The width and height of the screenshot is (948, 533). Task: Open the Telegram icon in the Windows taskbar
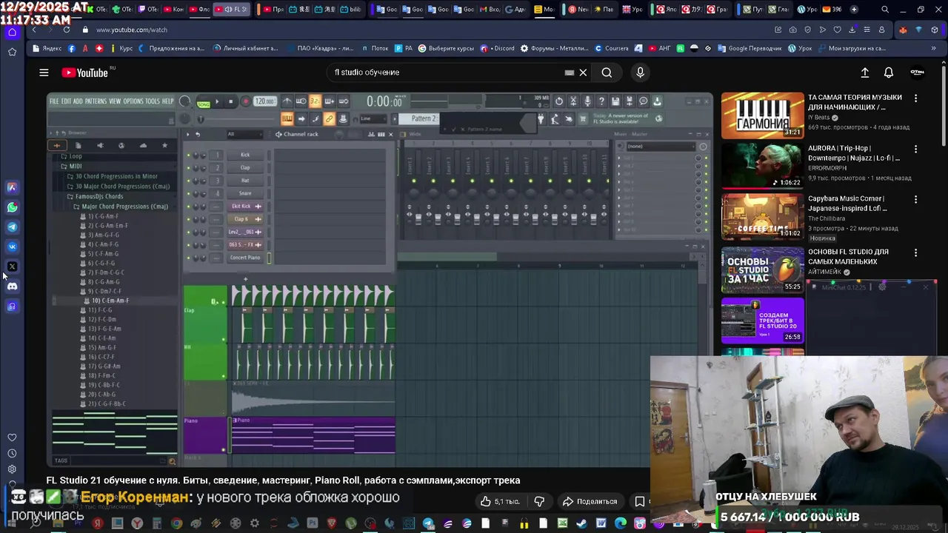coord(428,523)
